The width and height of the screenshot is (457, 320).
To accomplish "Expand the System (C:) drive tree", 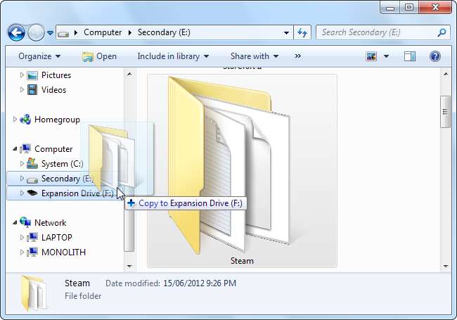I will [x=22, y=163].
